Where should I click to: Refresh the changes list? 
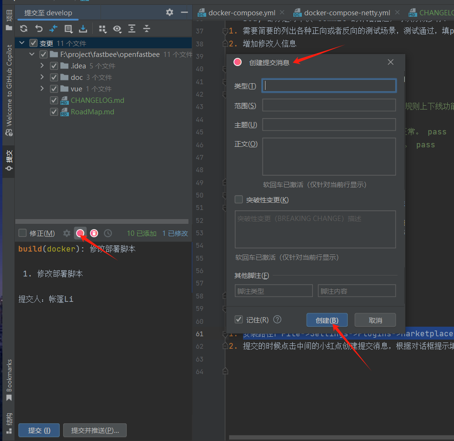(x=23, y=29)
